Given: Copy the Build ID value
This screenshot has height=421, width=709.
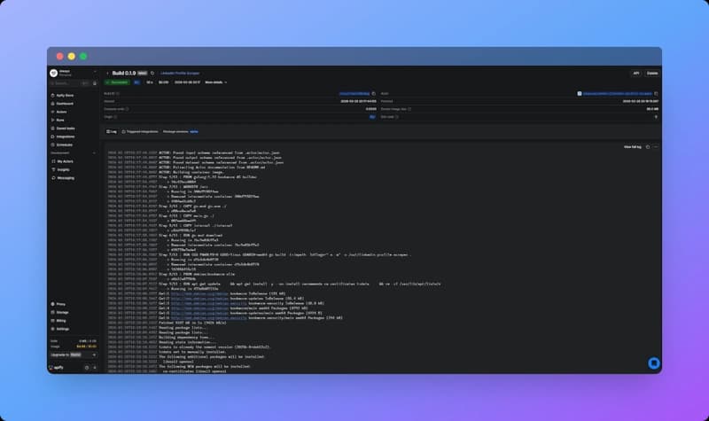Looking at the screenshot, I should point(373,94).
